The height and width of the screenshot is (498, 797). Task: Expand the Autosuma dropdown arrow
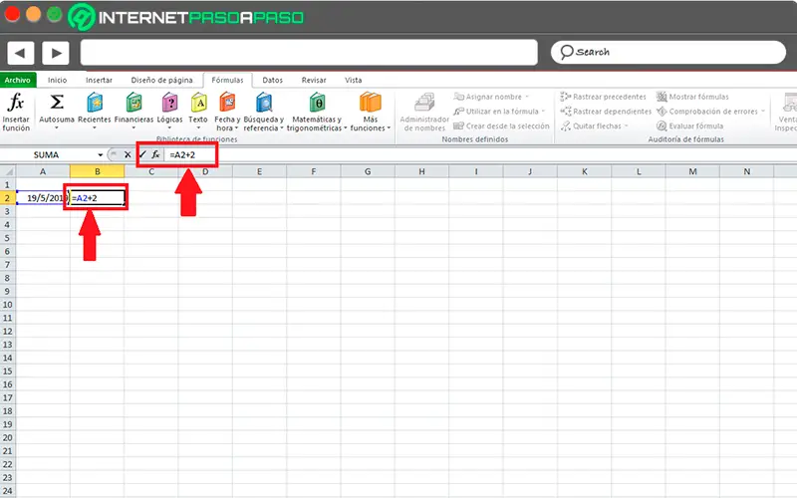(x=57, y=128)
